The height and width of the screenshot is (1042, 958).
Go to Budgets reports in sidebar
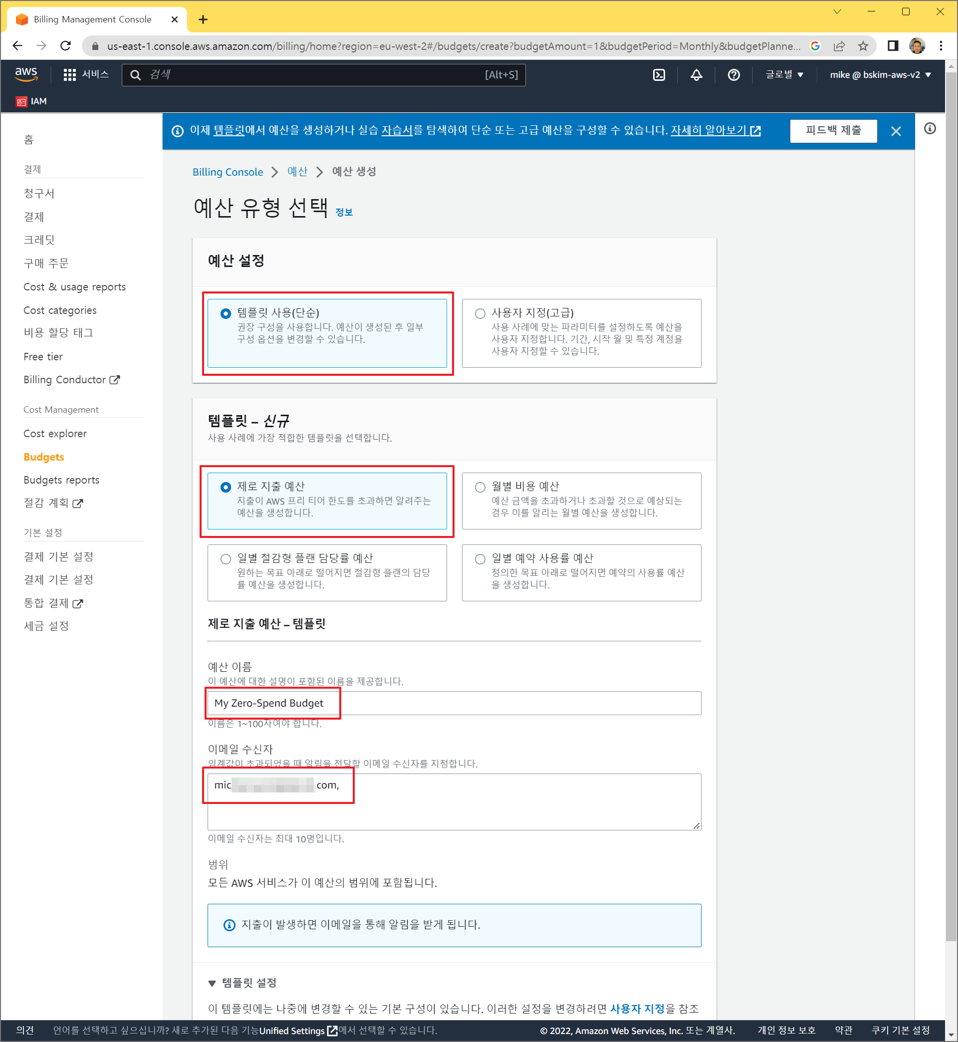click(x=61, y=480)
